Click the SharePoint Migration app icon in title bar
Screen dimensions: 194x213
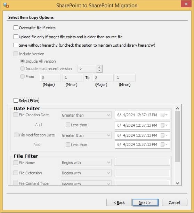6,5
